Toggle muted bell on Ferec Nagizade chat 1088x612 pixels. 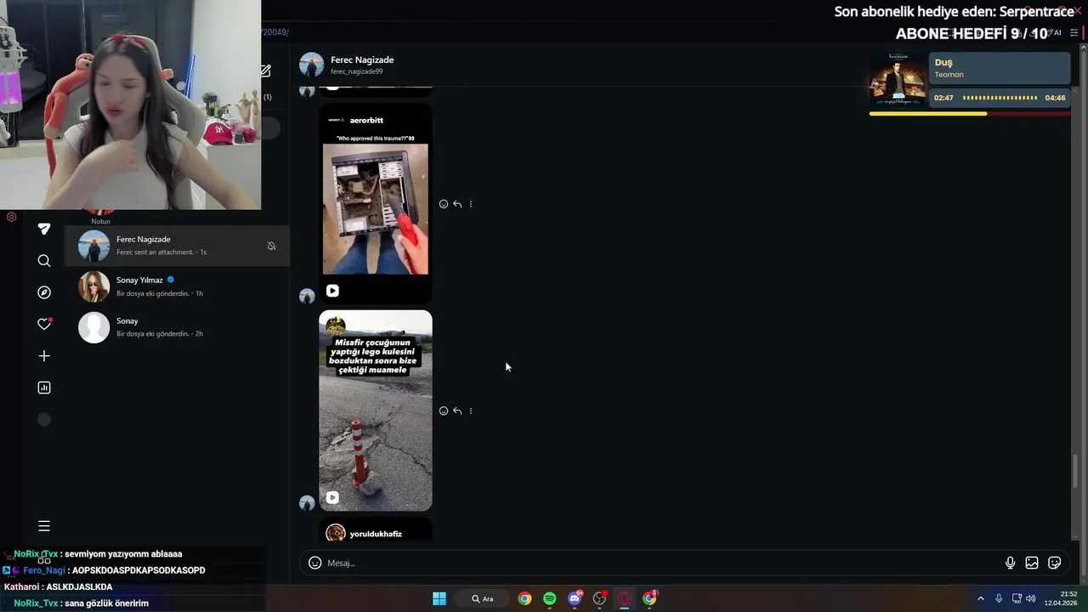tap(271, 246)
